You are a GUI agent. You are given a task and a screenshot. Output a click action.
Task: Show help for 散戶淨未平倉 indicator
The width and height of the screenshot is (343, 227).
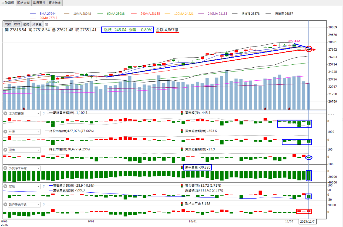[x=43, y=205]
